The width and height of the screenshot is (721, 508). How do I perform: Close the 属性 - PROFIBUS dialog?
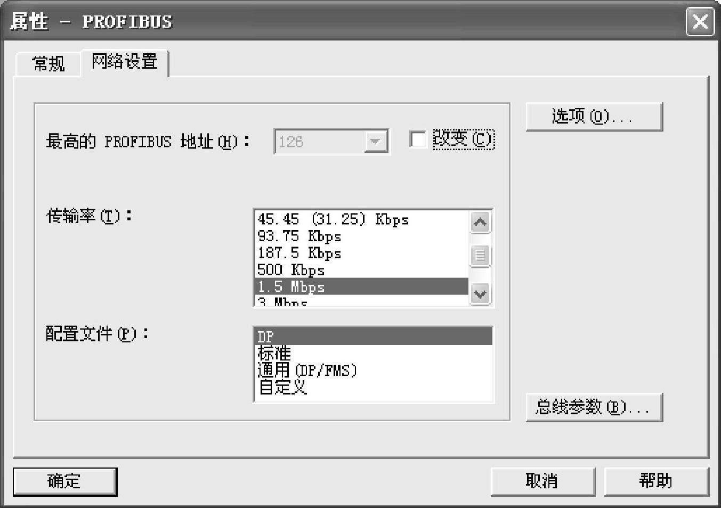tap(700, 22)
